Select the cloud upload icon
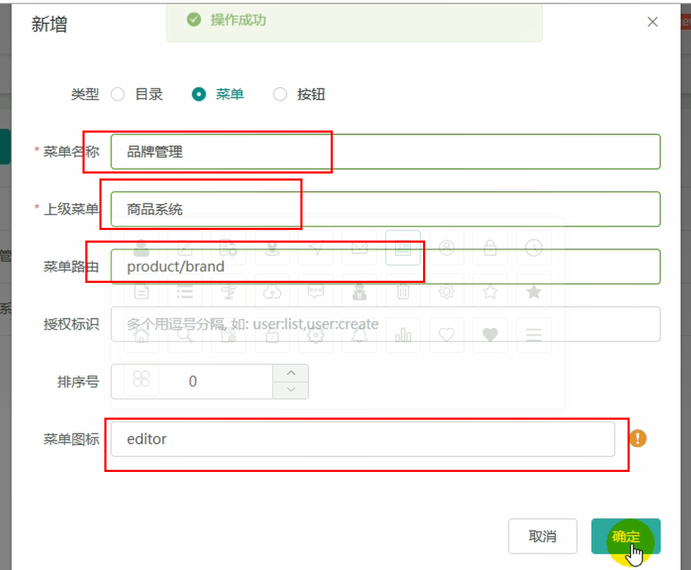The width and height of the screenshot is (691, 570). (272, 291)
